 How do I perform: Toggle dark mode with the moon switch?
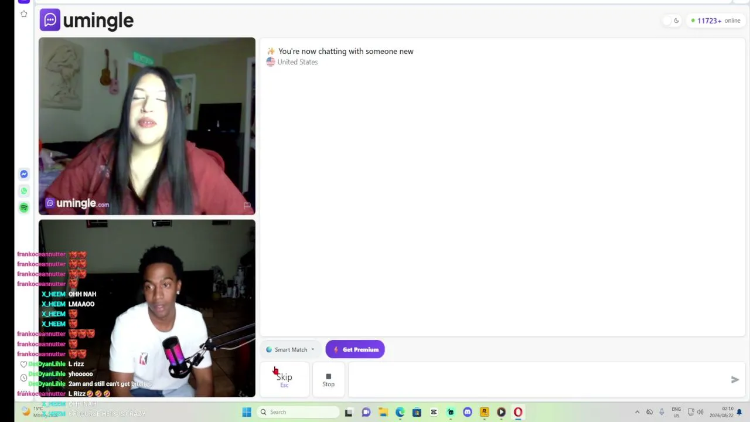pyautogui.click(x=671, y=21)
